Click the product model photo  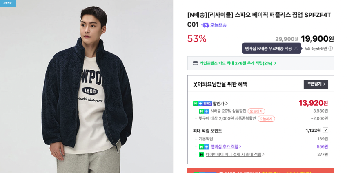(x=87, y=94)
